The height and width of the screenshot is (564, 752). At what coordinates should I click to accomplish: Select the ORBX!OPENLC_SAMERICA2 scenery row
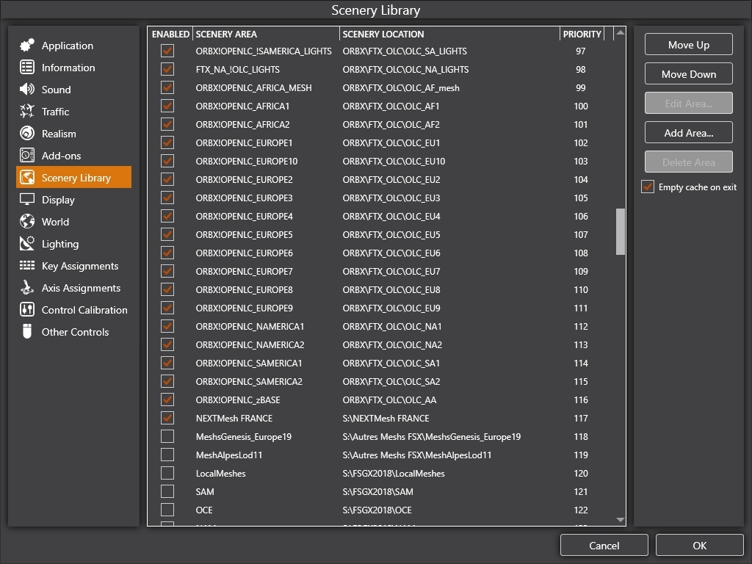(381, 382)
